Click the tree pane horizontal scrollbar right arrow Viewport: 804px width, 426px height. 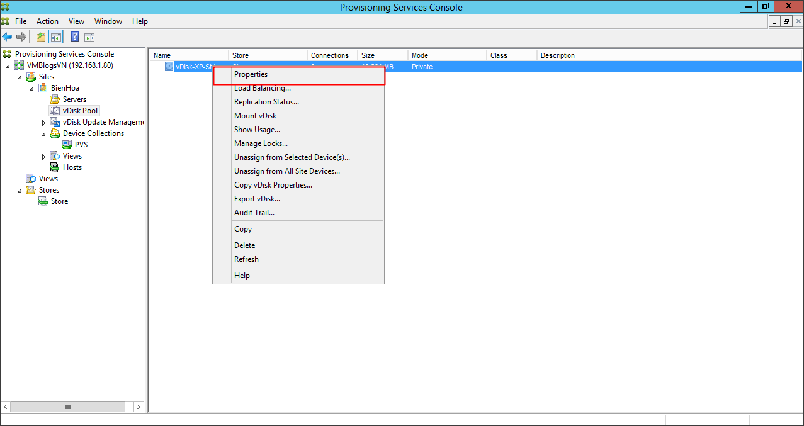click(x=139, y=407)
